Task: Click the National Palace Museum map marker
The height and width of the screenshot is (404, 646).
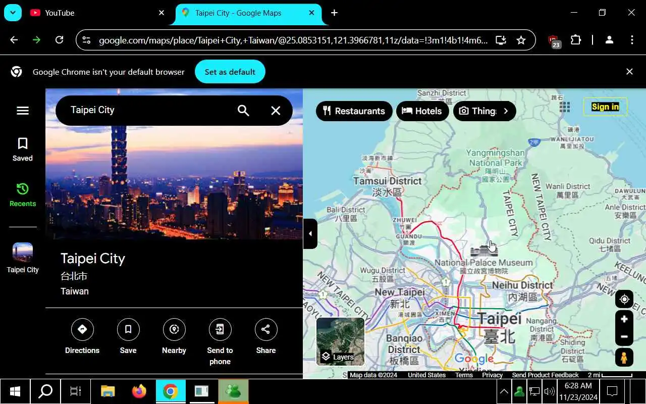Action: (x=484, y=250)
